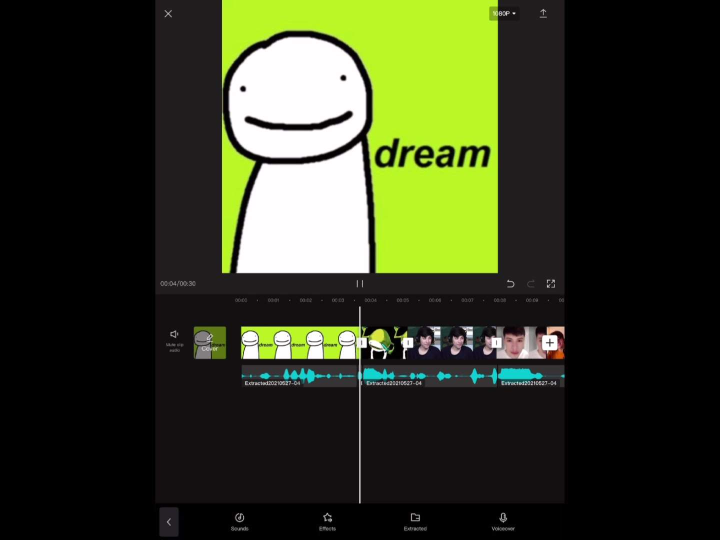The image size is (720, 540).
Task: Open the Sounds menu
Action: [239, 521]
